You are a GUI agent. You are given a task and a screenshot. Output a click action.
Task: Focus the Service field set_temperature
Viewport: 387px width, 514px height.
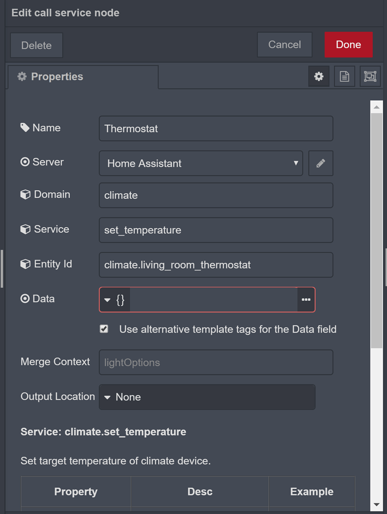click(x=216, y=230)
